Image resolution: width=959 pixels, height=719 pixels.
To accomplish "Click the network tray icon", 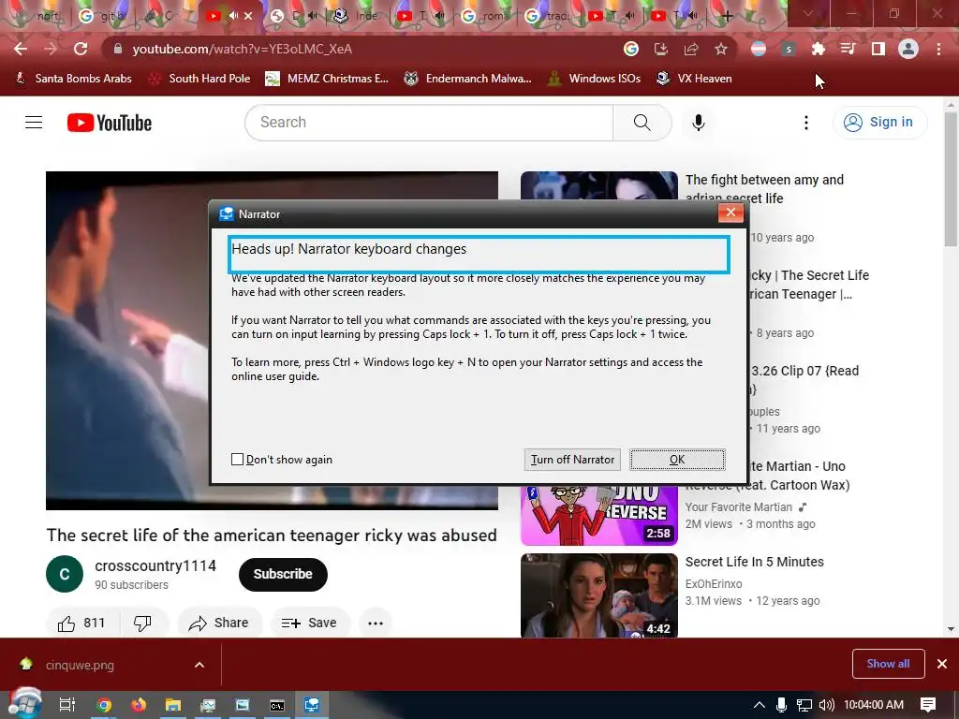I will pos(804,705).
